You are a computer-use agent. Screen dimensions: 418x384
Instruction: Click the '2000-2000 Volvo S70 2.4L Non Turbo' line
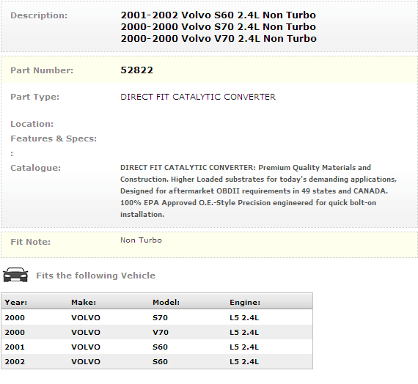[x=218, y=27]
